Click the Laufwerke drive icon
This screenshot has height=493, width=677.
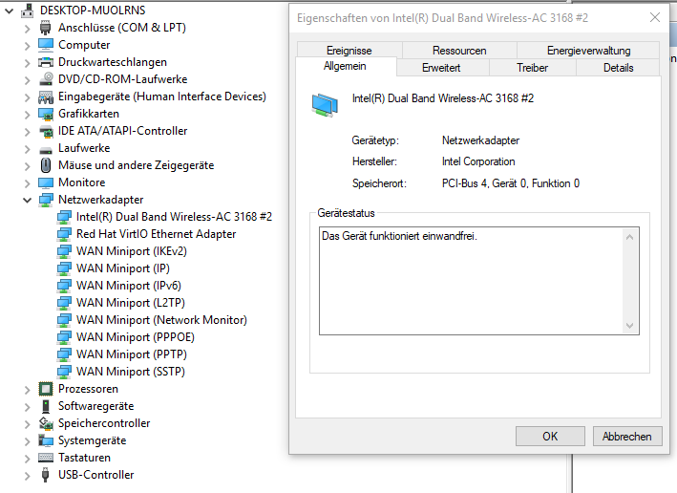45,150
